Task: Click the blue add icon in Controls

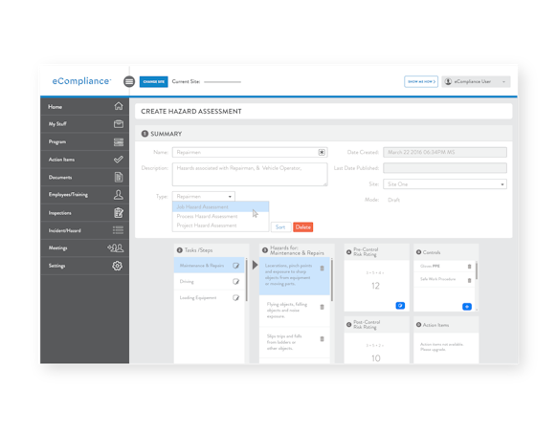Action: [467, 307]
